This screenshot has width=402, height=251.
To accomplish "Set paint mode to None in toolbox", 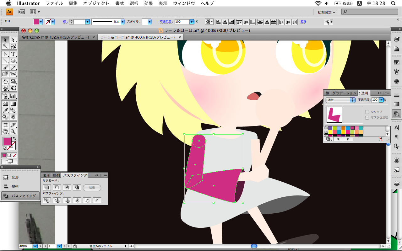I will pyautogui.click(x=14, y=155).
